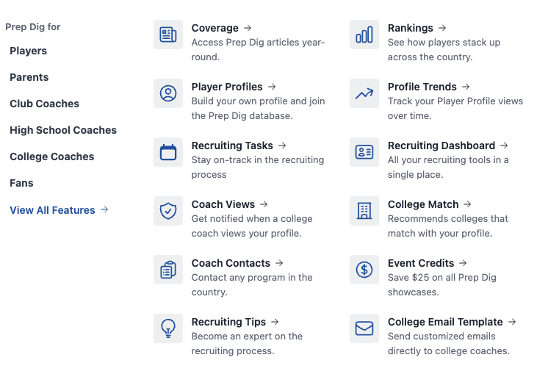Click the Player Profiles person icon
The image size is (548, 374).
[168, 93]
